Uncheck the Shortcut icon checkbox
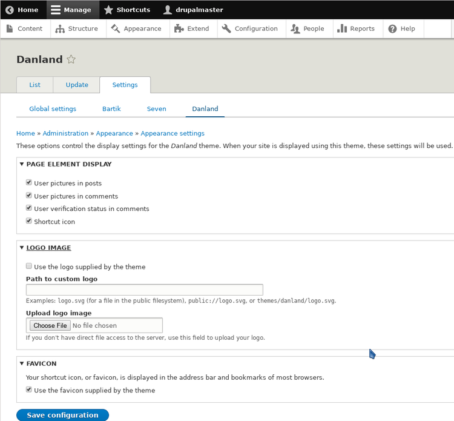This screenshot has width=454, height=421. [x=28, y=220]
